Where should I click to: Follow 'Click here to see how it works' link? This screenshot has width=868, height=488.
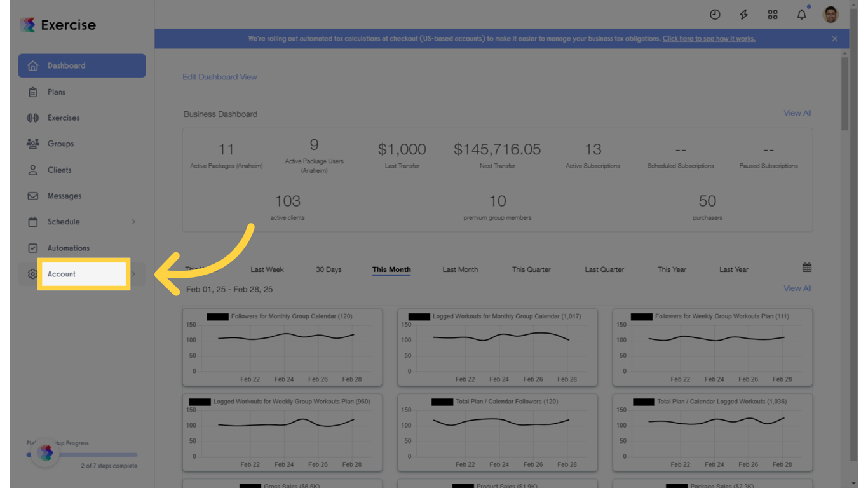coord(709,39)
